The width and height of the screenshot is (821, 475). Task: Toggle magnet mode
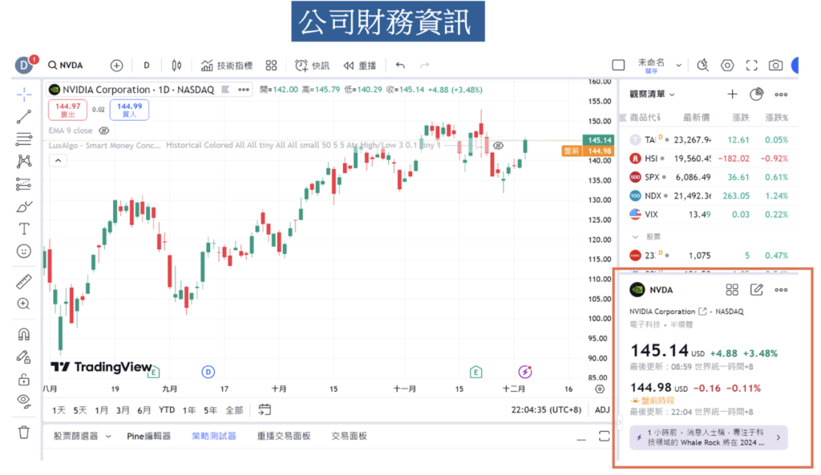point(23,334)
